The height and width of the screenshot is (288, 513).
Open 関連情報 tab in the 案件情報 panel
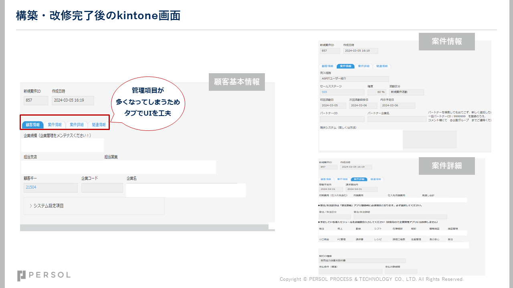coord(382,66)
